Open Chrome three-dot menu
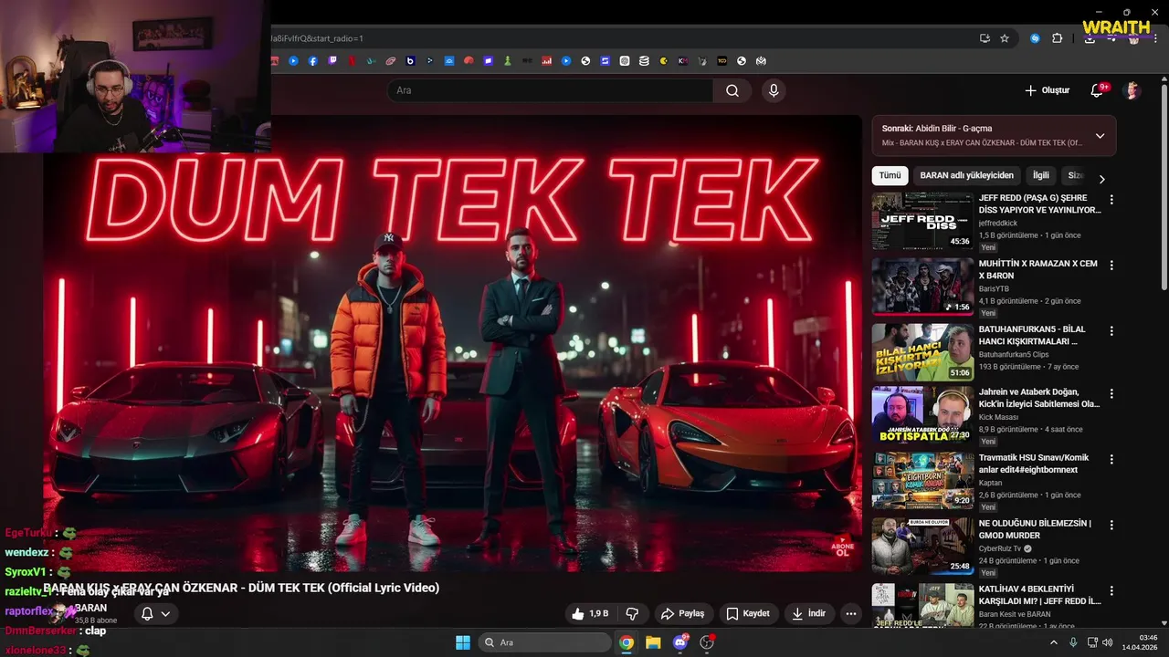The width and height of the screenshot is (1169, 657). click(x=1155, y=38)
